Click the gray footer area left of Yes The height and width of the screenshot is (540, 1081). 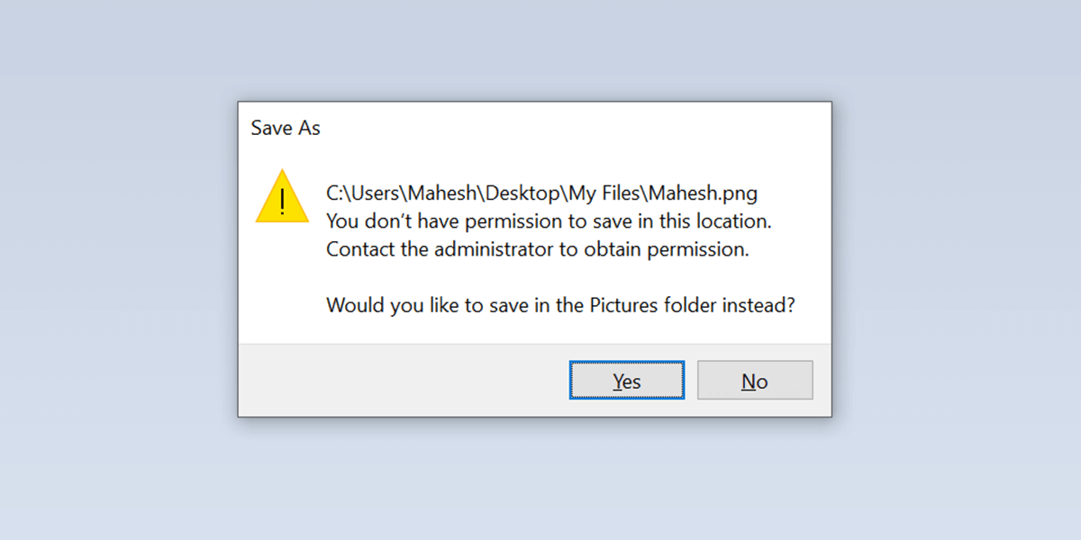(396, 381)
